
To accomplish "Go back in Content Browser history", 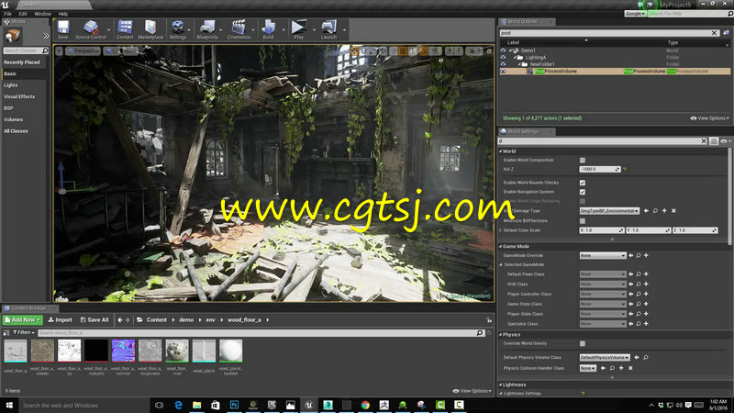I will 120,319.
